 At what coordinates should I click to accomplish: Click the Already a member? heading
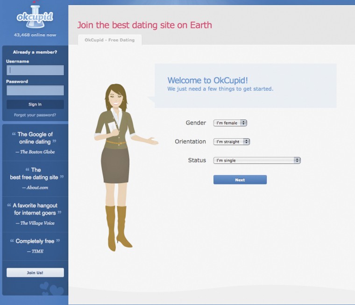click(35, 52)
